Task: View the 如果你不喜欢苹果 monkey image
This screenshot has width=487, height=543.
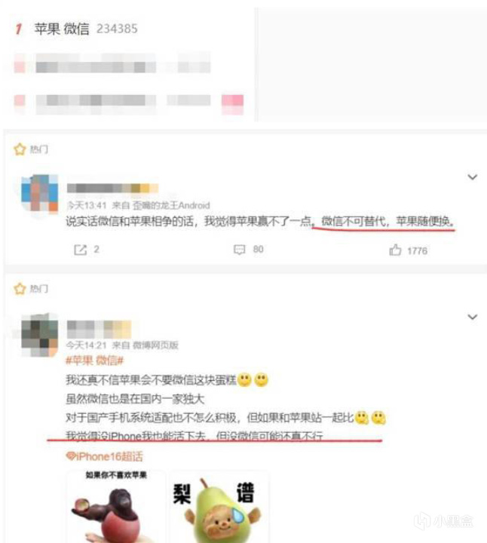Action: (x=116, y=506)
